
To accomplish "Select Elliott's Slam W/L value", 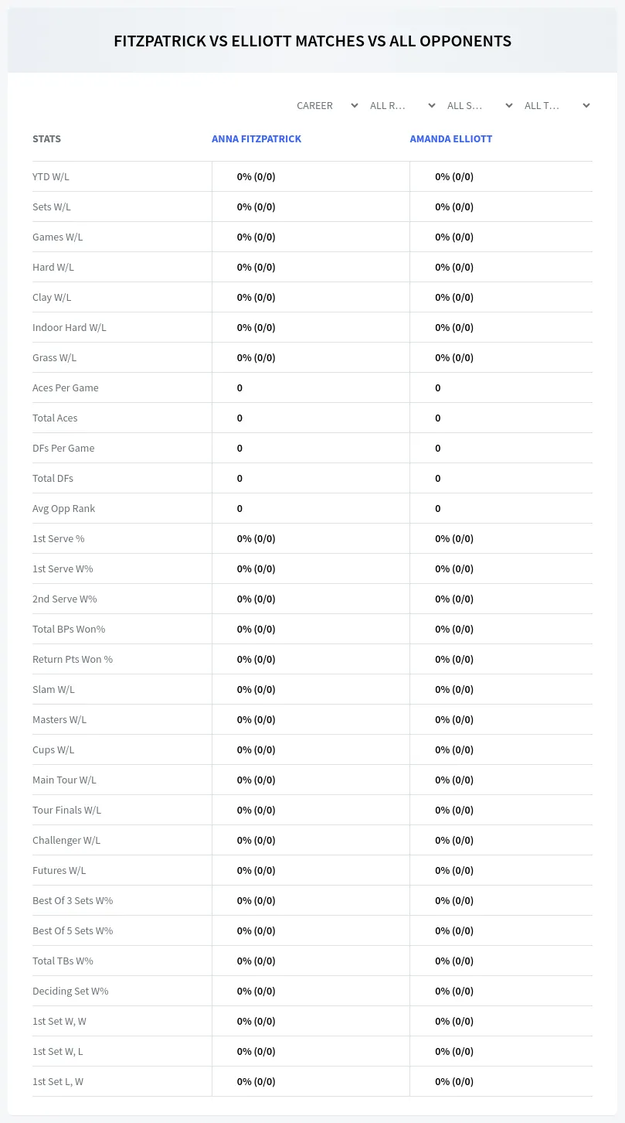I will (454, 689).
